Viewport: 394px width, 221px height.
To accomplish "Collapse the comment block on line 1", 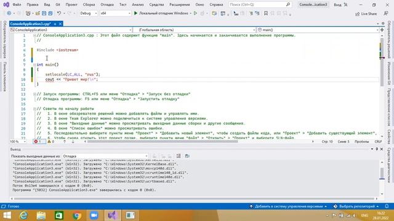I will (34, 36).
